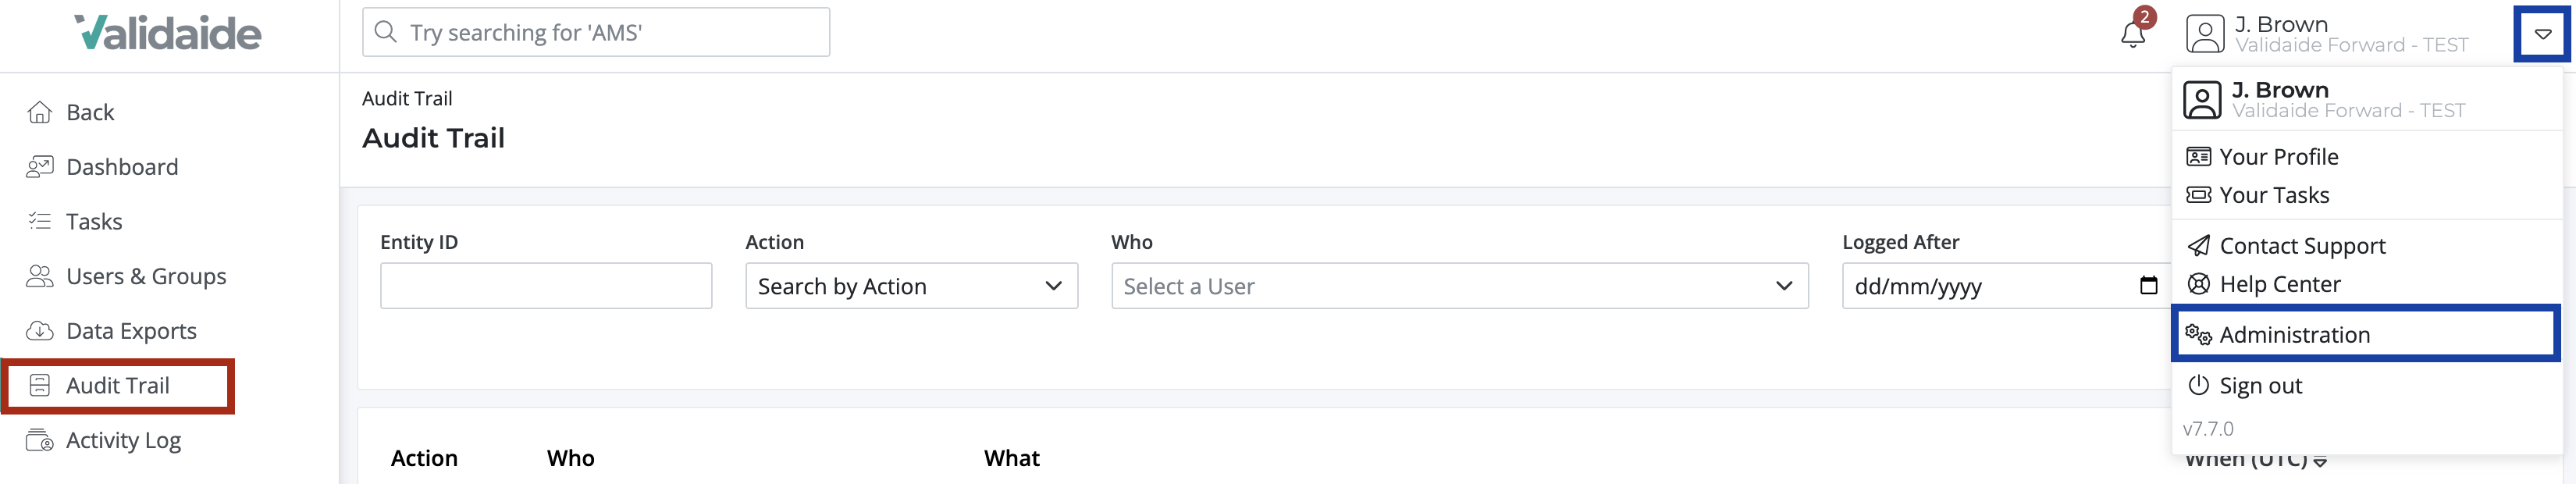Image resolution: width=2576 pixels, height=484 pixels.
Task: Select the Tasks icon in the sidebar
Action: click(x=40, y=221)
